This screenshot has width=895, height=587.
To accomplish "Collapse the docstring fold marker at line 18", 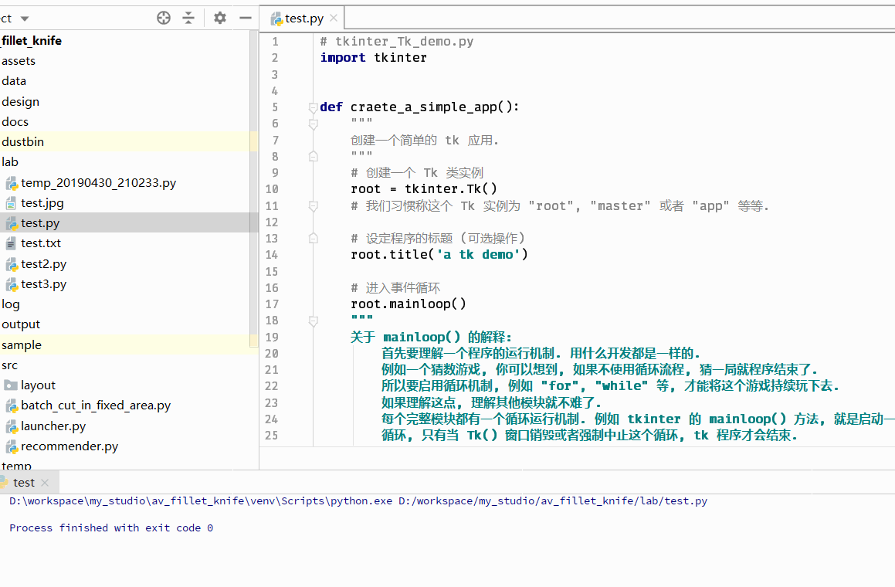I will (x=314, y=320).
